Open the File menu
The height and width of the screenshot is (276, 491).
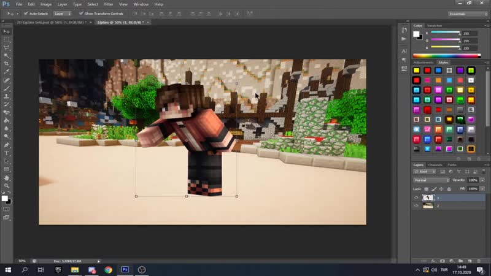(x=19, y=4)
